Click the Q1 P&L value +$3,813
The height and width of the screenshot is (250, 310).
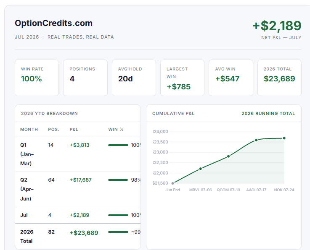tap(79, 145)
